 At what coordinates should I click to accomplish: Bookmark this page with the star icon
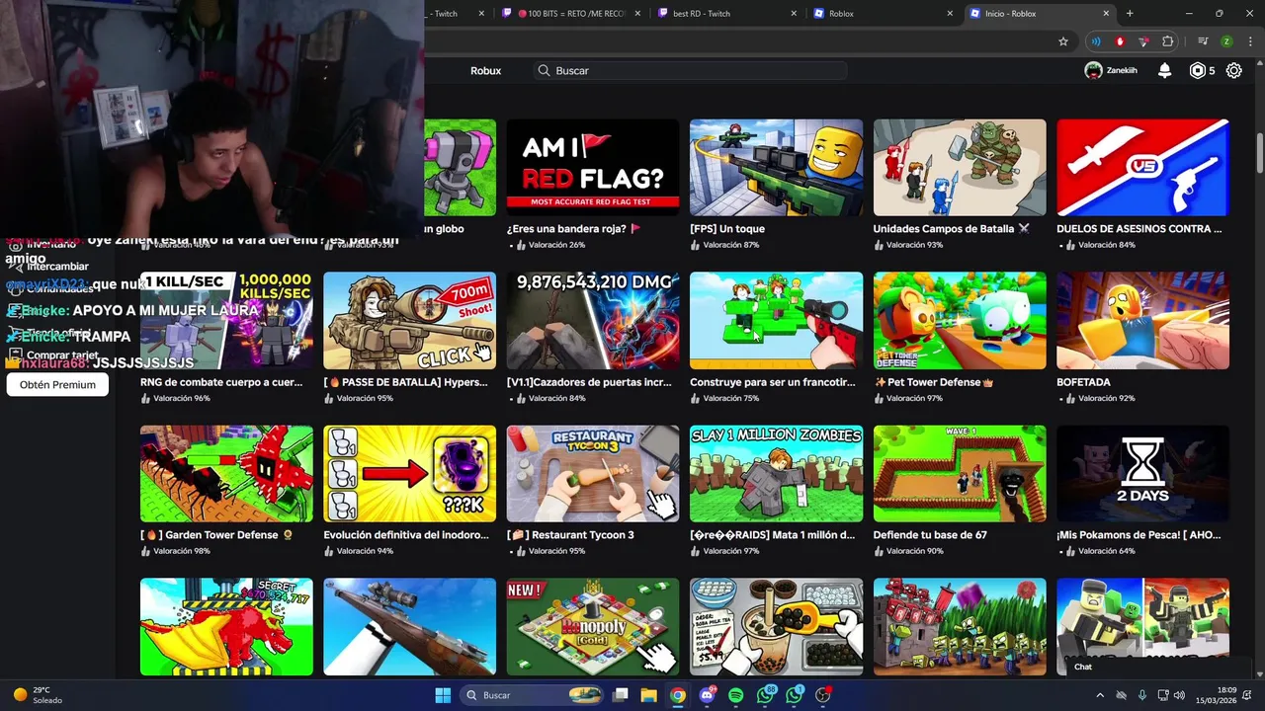coord(1063,41)
